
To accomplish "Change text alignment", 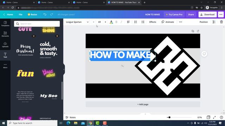I will pyautogui.click(x=128, y=22).
